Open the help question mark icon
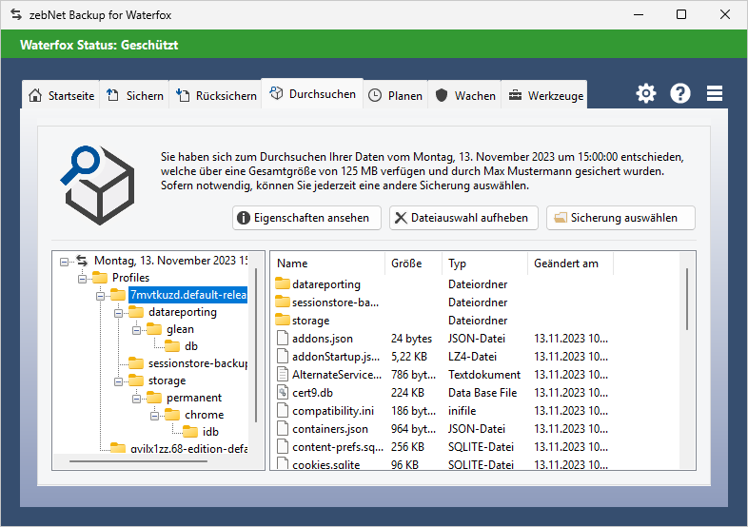Viewport: 748px width, 527px height. coord(680,93)
